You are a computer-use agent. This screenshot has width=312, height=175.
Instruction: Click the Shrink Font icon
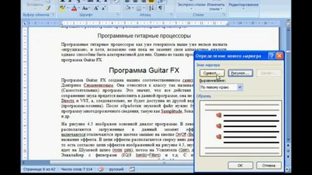tap(103, 8)
